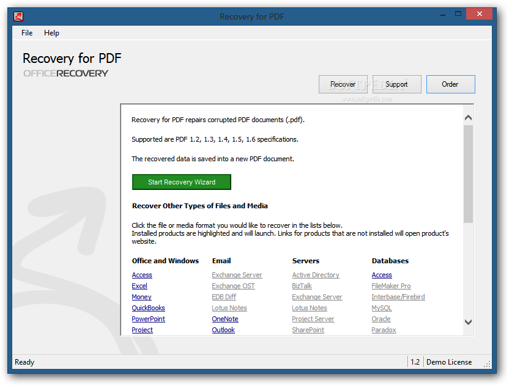Click the scrollbar down arrow
509x386 pixels.
point(468,322)
